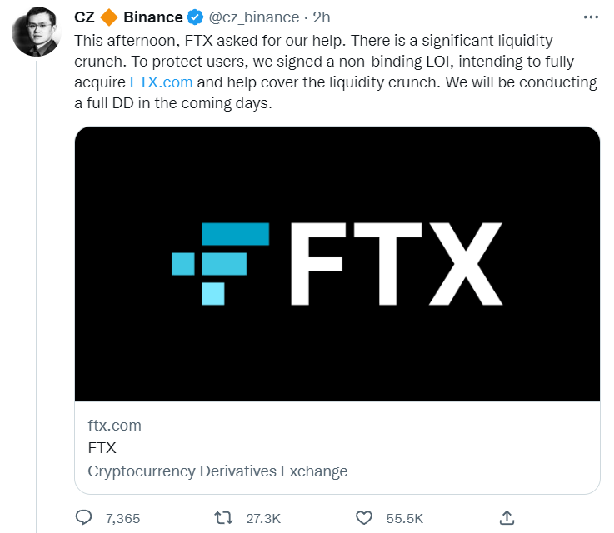Click the 2h timestamp of the tweet
The height and width of the screenshot is (533, 614).
click(x=321, y=17)
